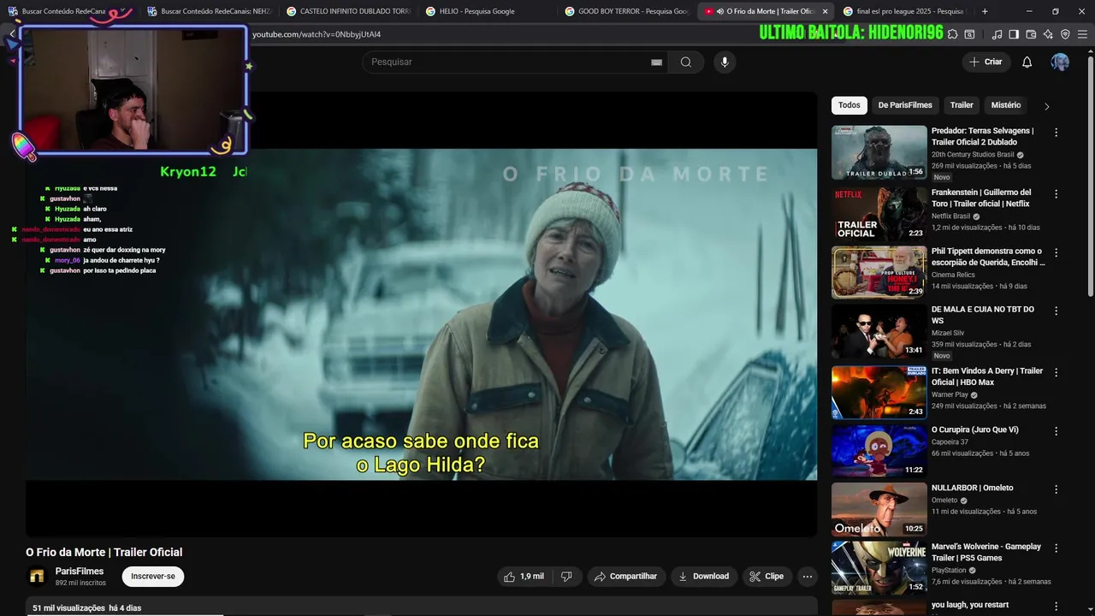The height and width of the screenshot is (616, 1095).
Task: Click the Download button
Action: (704, 577)
